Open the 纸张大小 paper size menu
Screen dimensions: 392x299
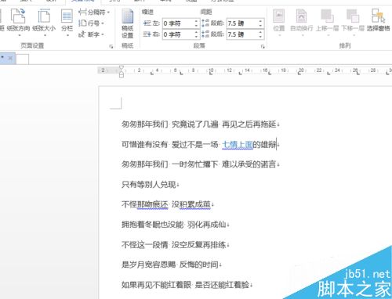tap(44, 22)
